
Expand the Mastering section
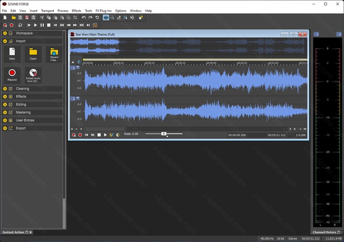5,112
